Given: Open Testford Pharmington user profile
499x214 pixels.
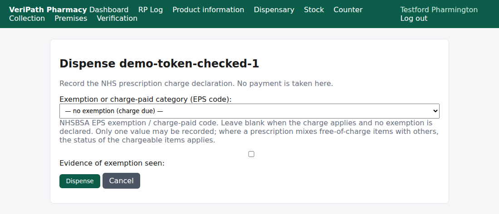Looking at the screenshot, I should [439, 10].
